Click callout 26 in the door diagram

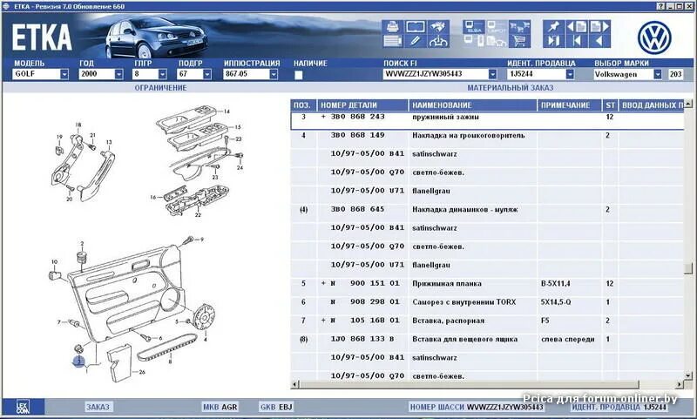tap(142, 372)
